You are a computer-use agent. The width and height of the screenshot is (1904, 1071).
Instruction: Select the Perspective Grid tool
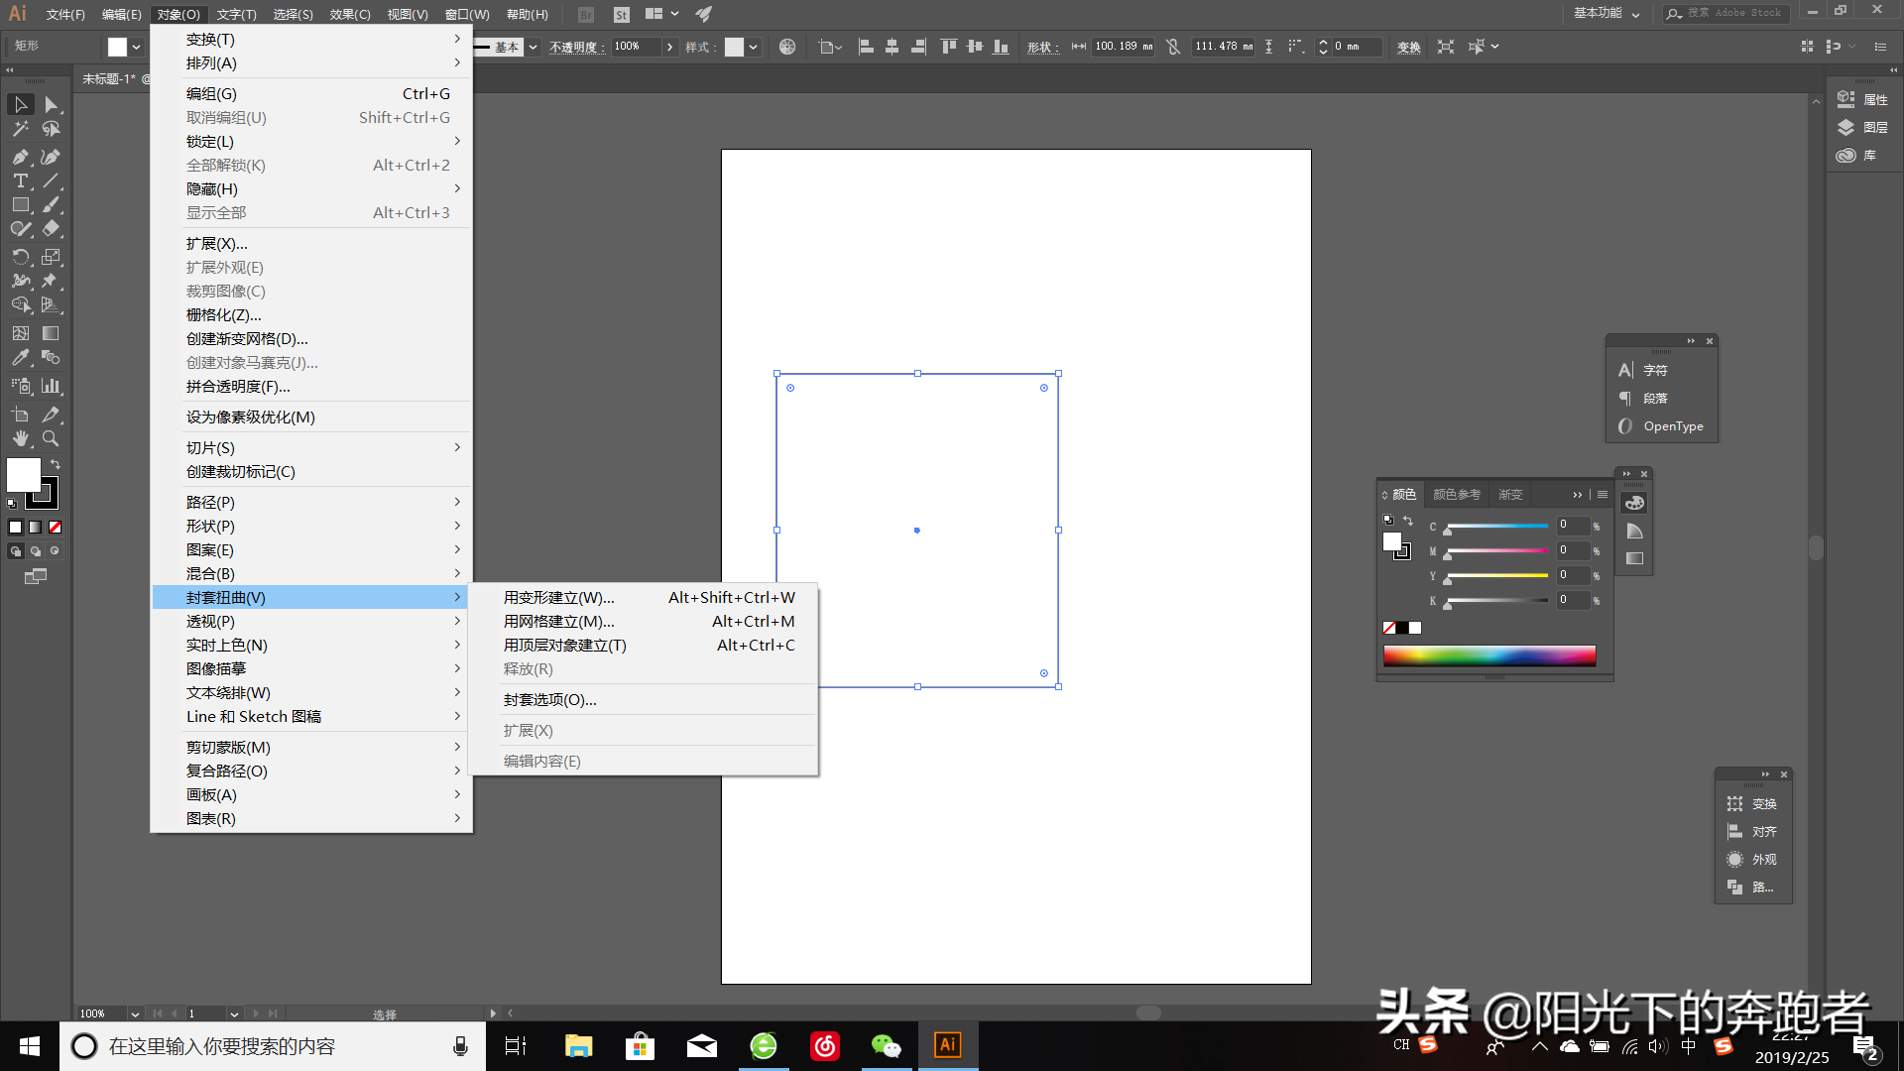pos(51,304)
